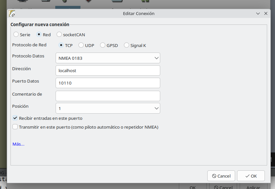Choose UDP network protocol
The height and width of the screenshot is (189, 275).
pyautogui.click(x=81, y=45)
